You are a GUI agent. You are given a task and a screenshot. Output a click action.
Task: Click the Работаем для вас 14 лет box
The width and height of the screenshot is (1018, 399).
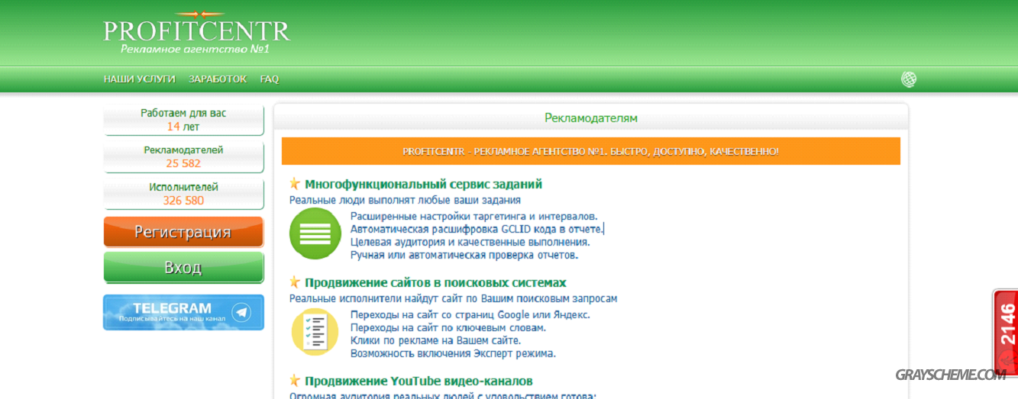click(183, 120)
